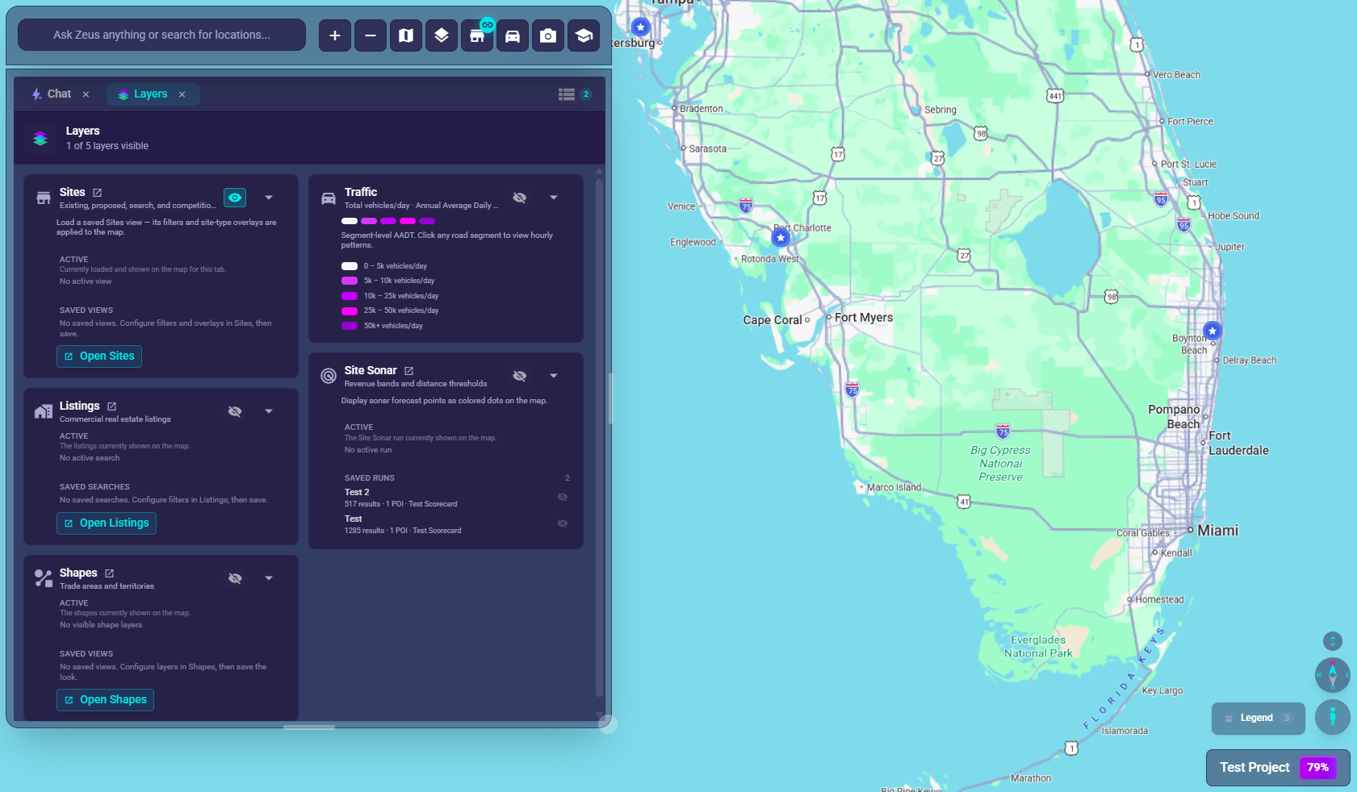Open the graduation cap learning icon
The width and height of the screenshot is (1357, 792).
(584, 35)
